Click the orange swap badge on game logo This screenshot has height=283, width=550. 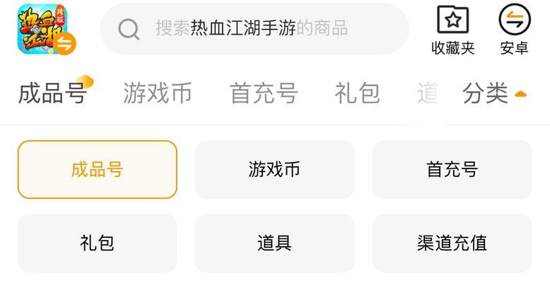point(65,44)
